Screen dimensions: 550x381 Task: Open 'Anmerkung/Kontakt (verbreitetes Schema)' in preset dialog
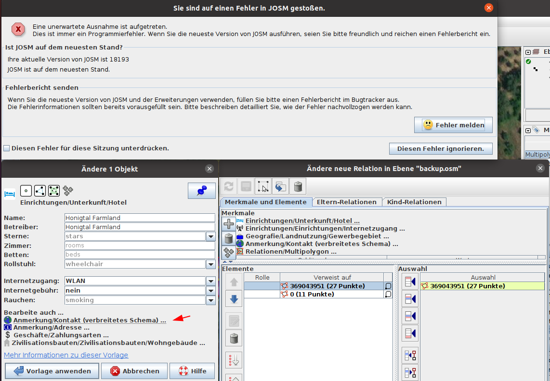[x=90, y=320]
